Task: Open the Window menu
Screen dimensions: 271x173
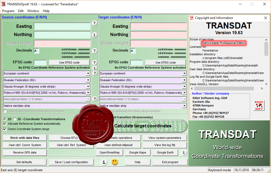Action: tap(33, 11)
